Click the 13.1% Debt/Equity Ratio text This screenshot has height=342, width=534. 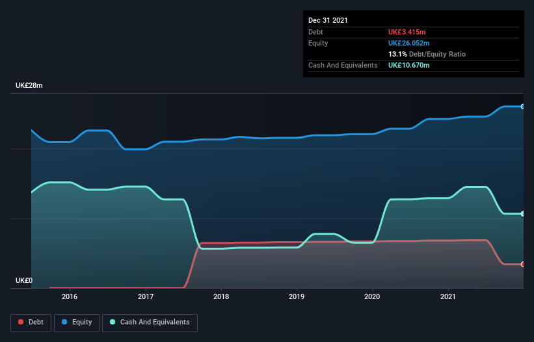[x=427, y=54]
